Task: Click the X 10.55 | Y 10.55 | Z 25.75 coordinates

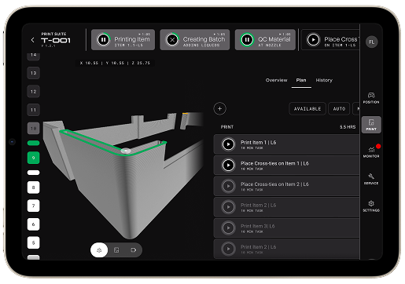Action: (115, 63)
